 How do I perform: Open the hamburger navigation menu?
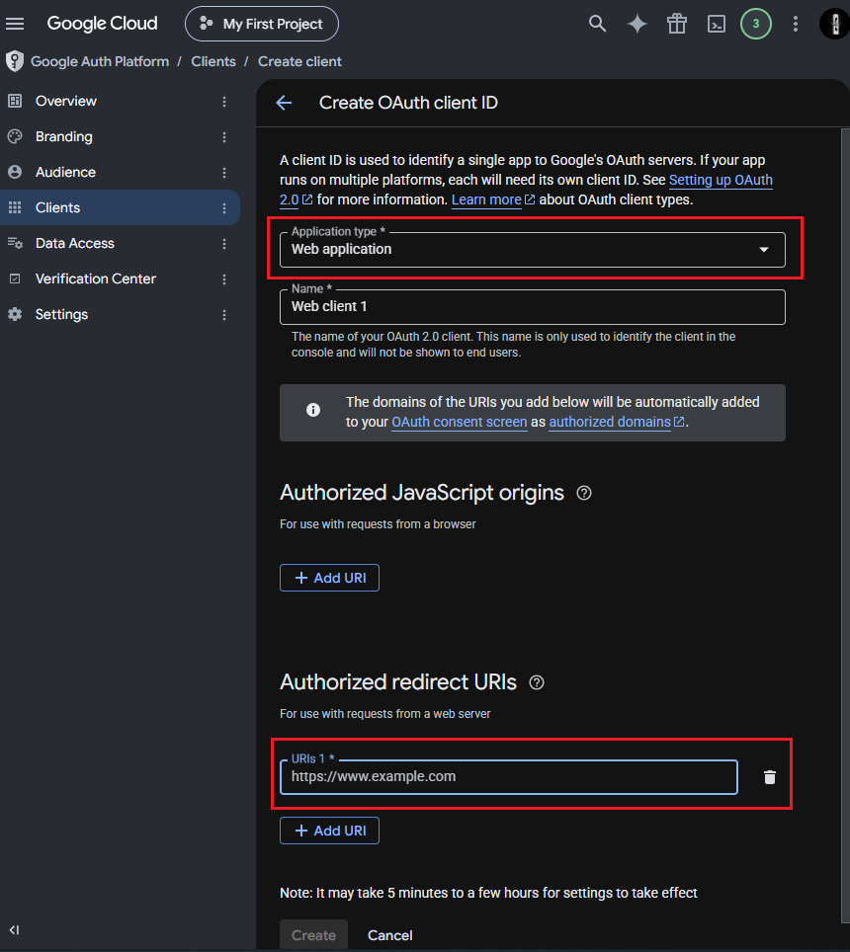pos(15,24)
